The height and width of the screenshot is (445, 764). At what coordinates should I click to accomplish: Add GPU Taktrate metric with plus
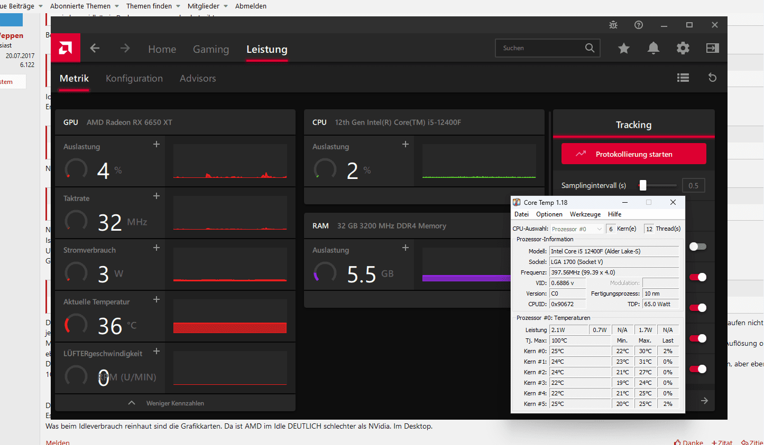[157, 196]
